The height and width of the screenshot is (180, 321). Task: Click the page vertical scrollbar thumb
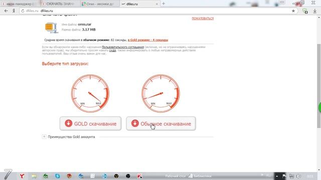click(319, 85)
